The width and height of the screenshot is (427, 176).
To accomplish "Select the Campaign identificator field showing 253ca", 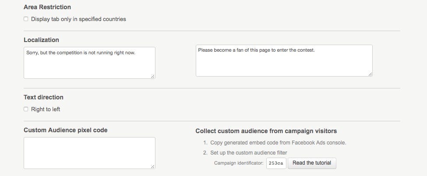I will (x=276, y=163).
